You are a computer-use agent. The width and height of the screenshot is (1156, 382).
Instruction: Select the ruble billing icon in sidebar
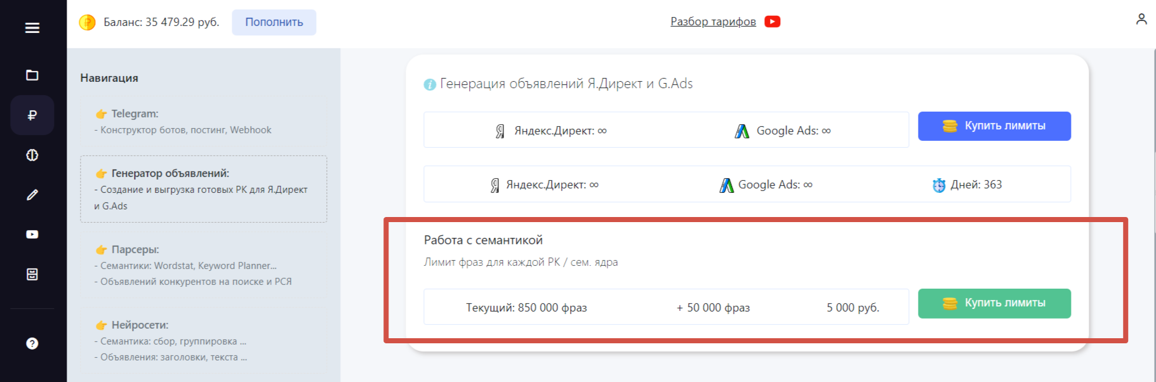[x=32, y=115]
